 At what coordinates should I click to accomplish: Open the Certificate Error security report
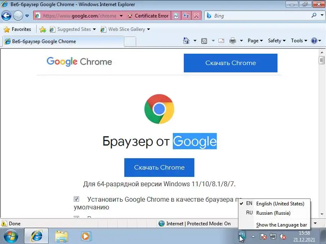tap(148, 16)
